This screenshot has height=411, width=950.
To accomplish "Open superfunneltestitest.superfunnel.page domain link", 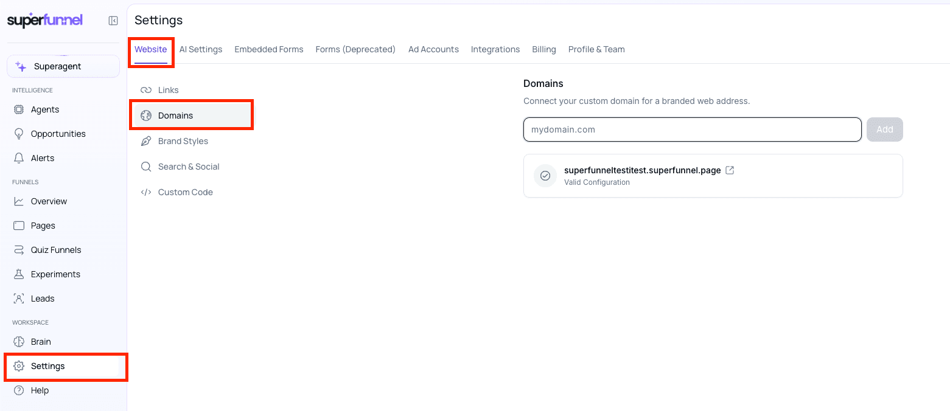I will (643, 170).
